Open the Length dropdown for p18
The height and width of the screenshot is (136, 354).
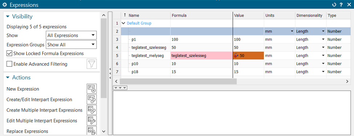[x=323, y=72]
